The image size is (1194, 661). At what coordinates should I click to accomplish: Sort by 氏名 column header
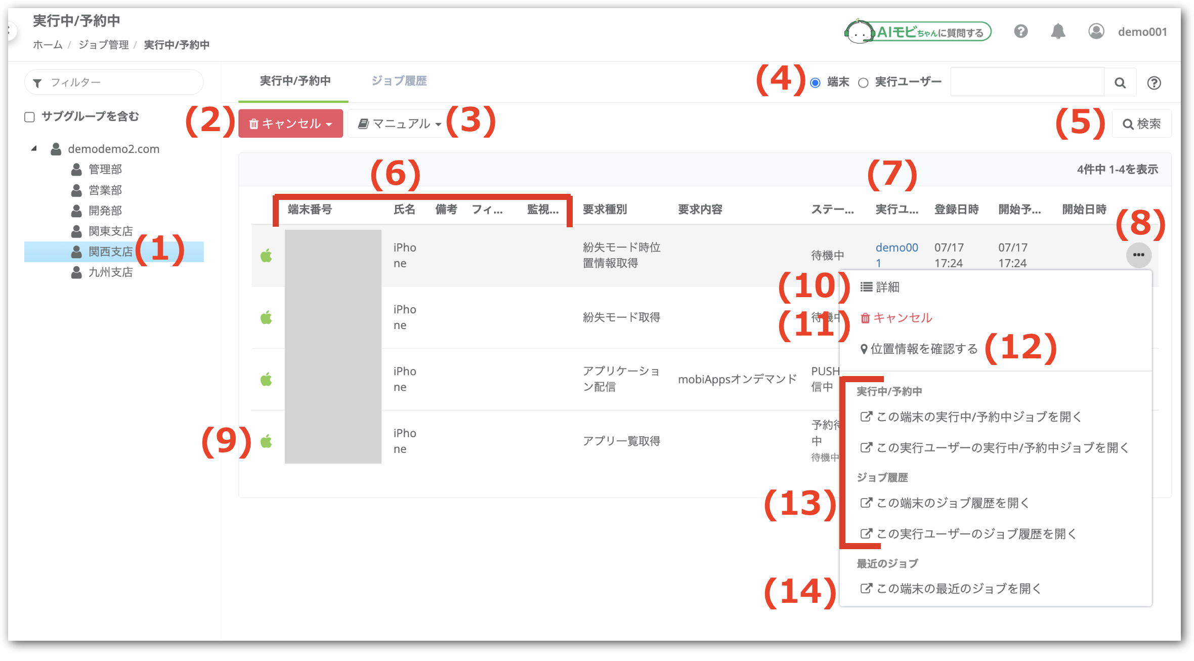404,209
